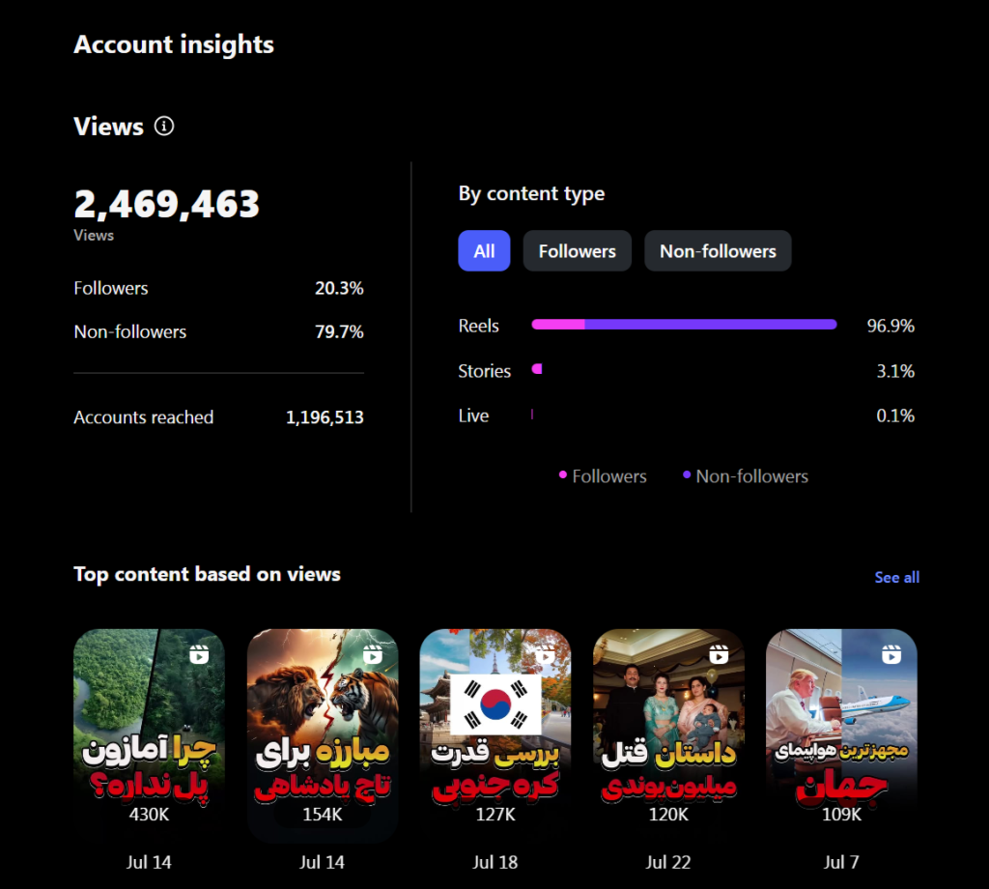Image resolution: width=989 pixels, height=889 pixels.
Task: Open the See all top content link
Action: [896, 577]
